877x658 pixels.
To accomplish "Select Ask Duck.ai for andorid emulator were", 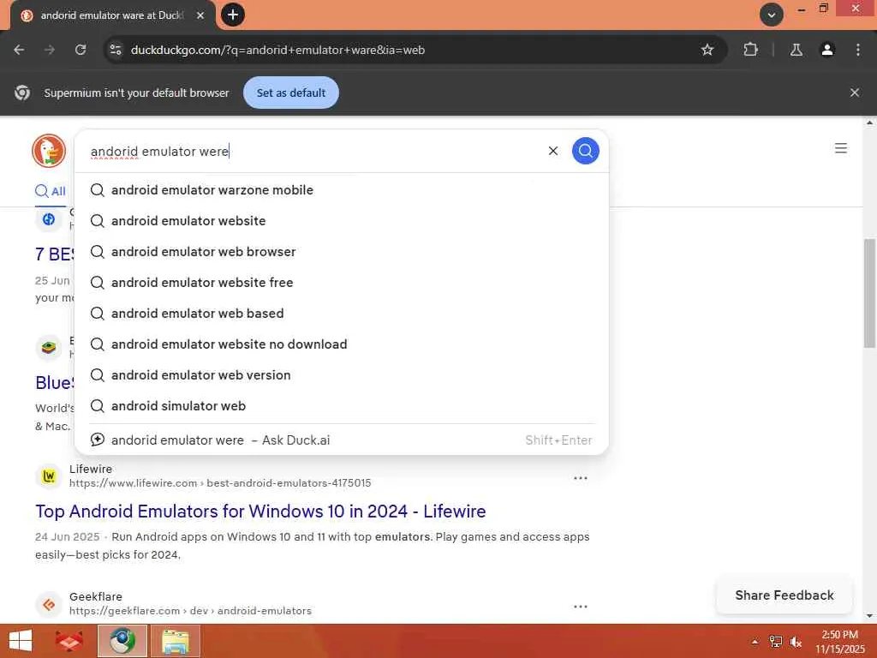I will [x=341, y=440].
